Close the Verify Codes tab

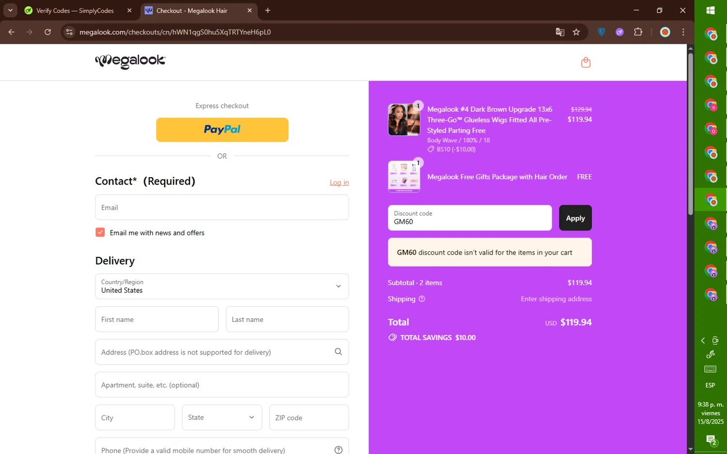coord(129,10)
